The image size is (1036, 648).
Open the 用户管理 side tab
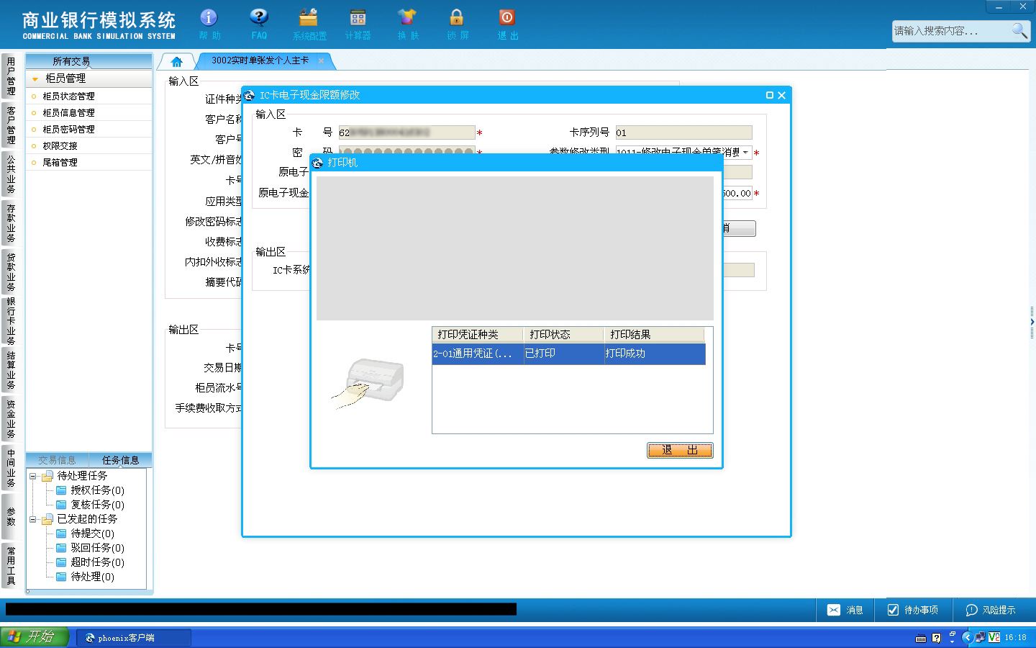point(11,76)
